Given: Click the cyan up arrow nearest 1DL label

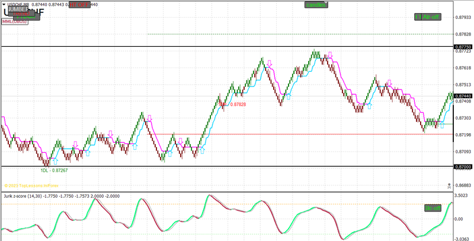Looking at the screenshot, I should 55,161.
